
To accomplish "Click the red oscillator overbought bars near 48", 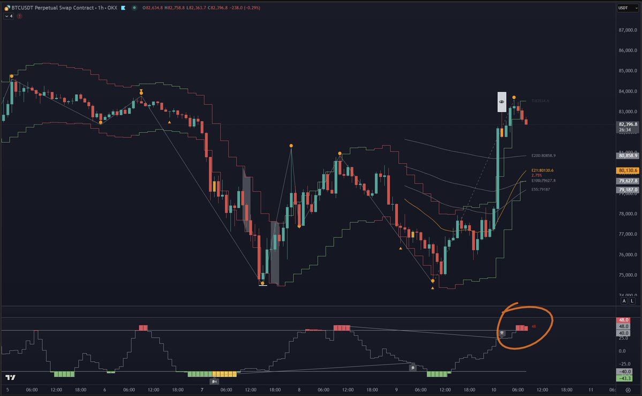I will pyautogui.click(x=522, y=328).
